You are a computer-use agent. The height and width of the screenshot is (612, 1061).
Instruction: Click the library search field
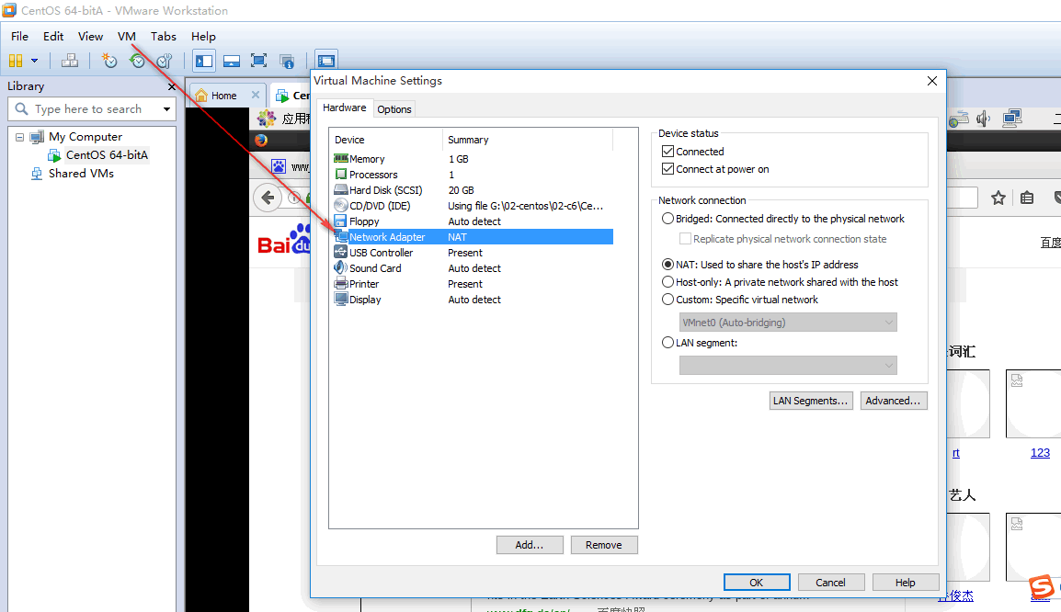tap(91, 108)
